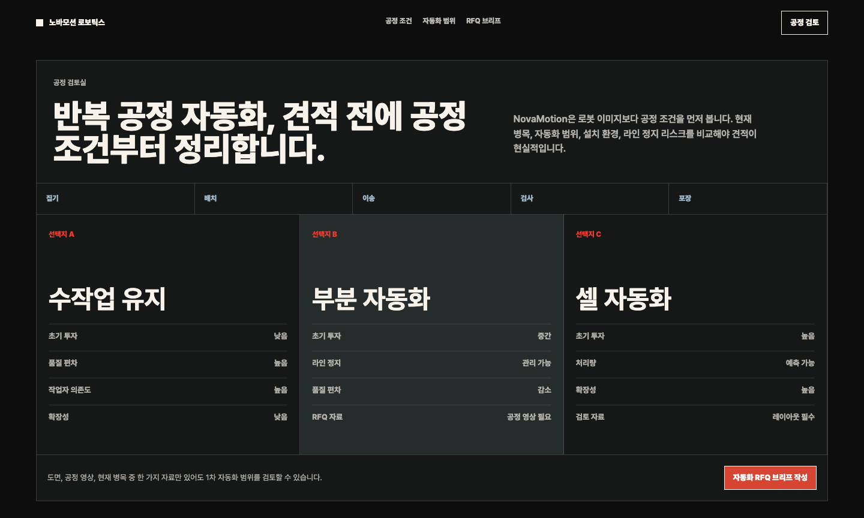Click the 작업자 의존도 row label
The image size is (864, 518).
(x=70, y=390)
